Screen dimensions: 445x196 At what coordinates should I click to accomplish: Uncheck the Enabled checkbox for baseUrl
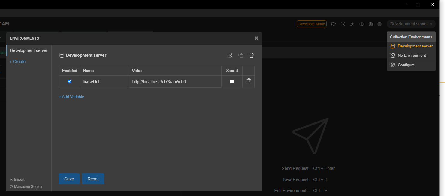tap(70, 81)
